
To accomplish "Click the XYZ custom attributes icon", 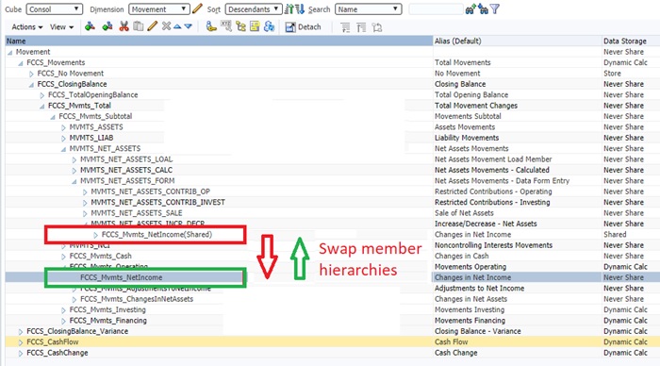I will pyautogui.click(x=226, y=26).
